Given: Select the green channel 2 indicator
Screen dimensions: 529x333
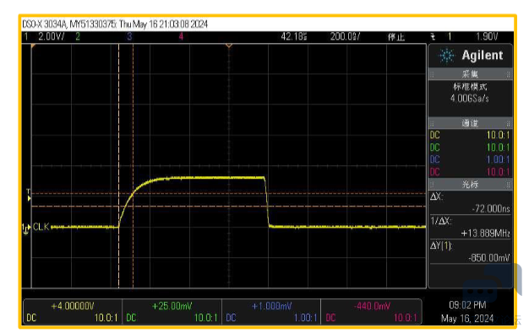Looking at the screenshot, I should point(78,36).
